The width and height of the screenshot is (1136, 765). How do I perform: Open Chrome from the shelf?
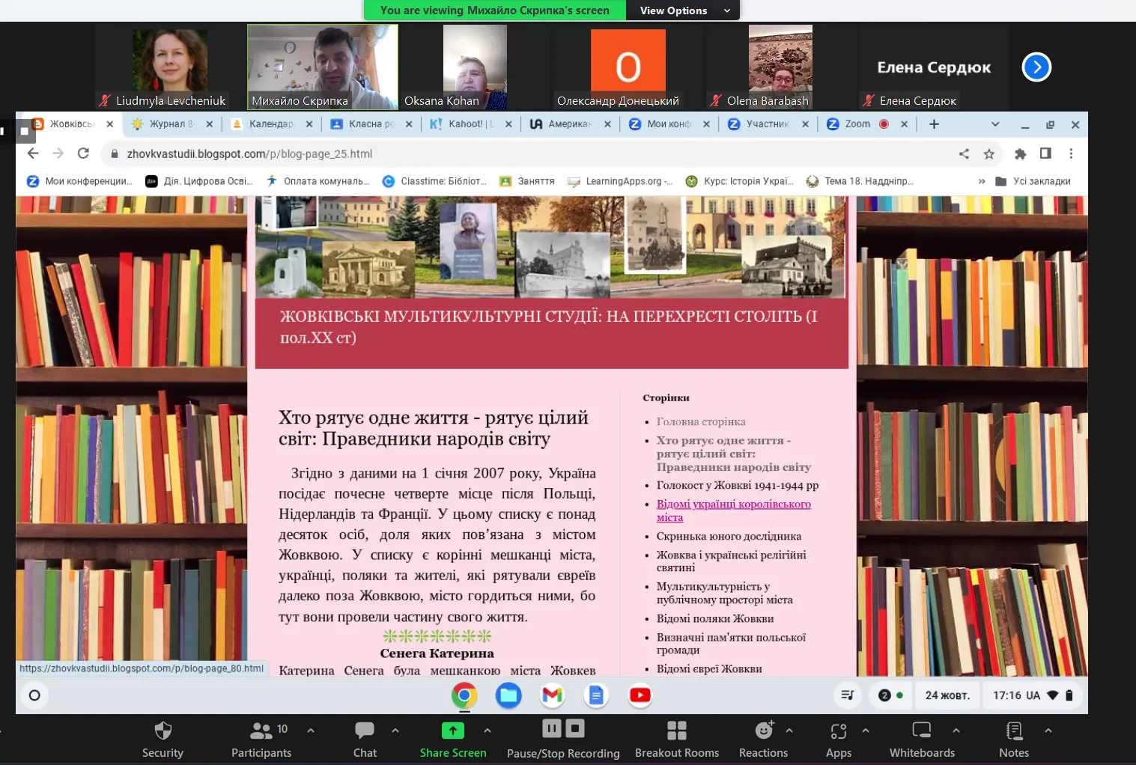tap(464, 695)
